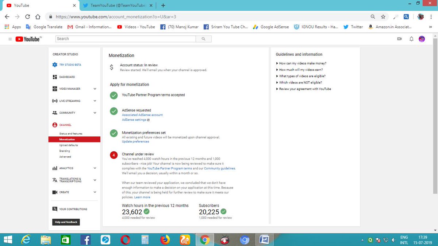Viewport: 438px width, 246px height.
Task: Open Your Contributions in the sidebar
Action: coord(70,209)
